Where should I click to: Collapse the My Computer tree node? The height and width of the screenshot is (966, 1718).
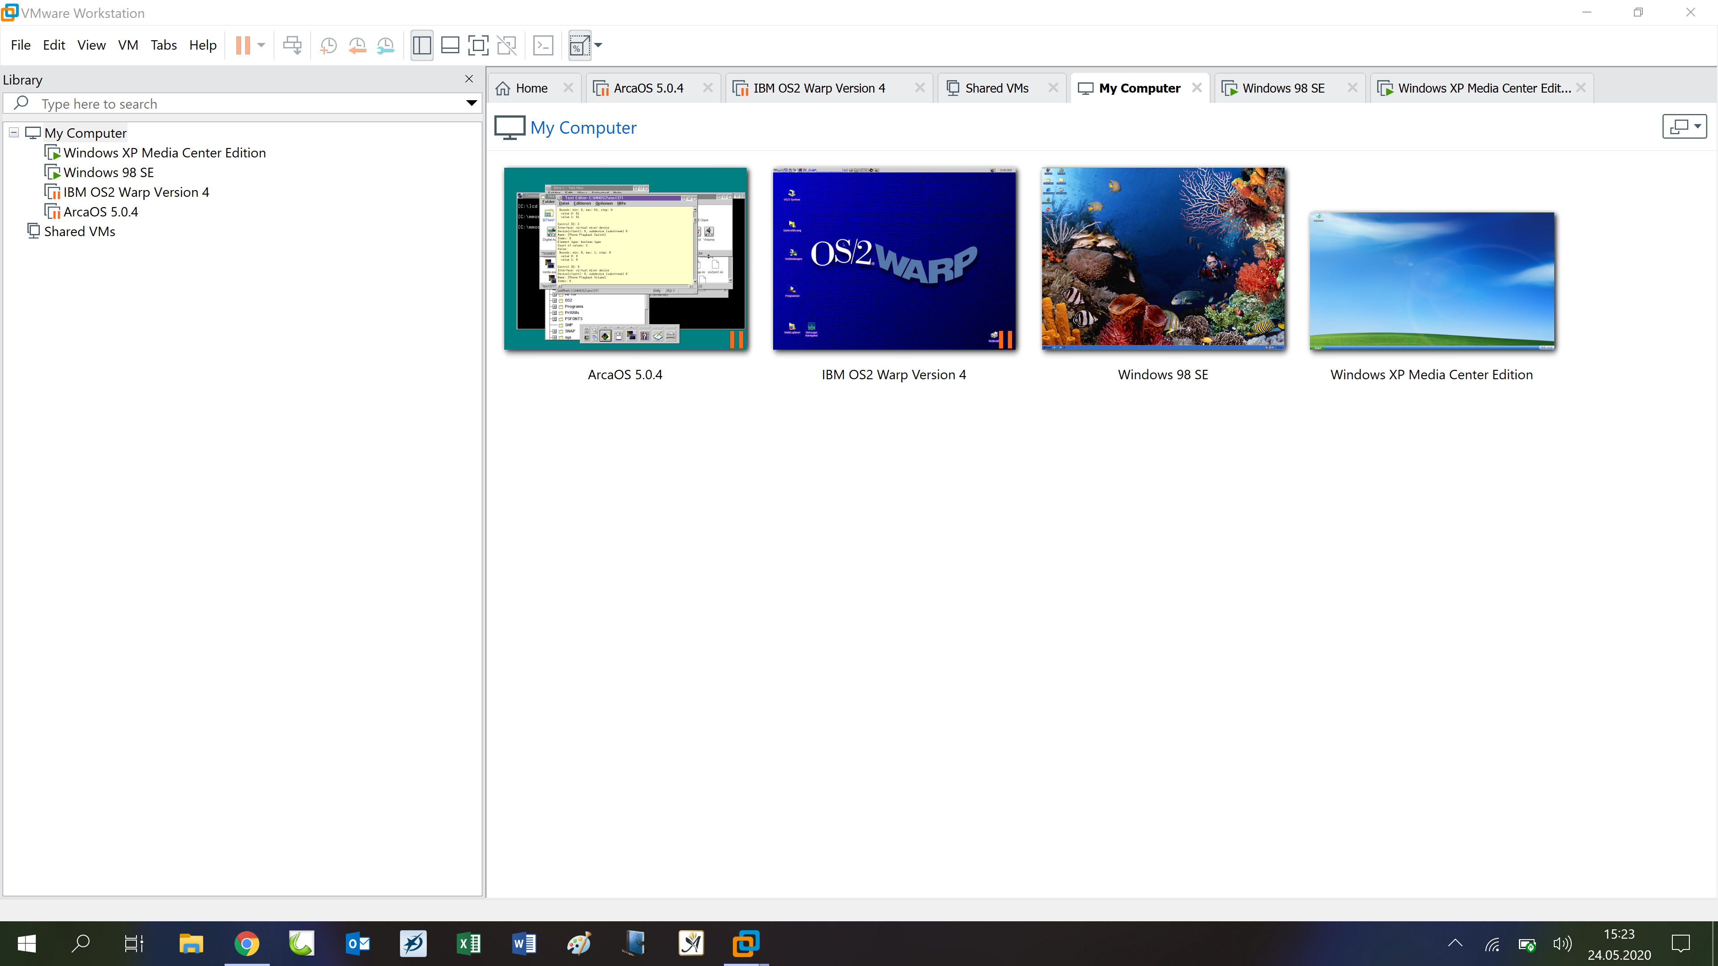(x=13, y=133)
